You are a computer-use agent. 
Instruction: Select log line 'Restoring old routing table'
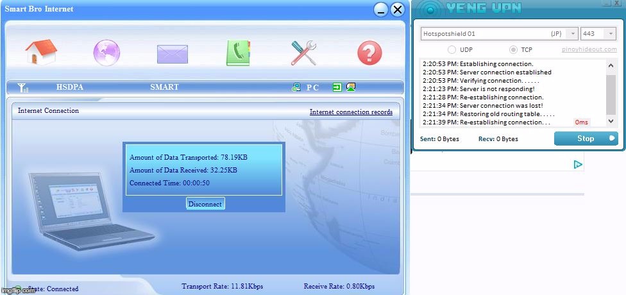point(489,114)
